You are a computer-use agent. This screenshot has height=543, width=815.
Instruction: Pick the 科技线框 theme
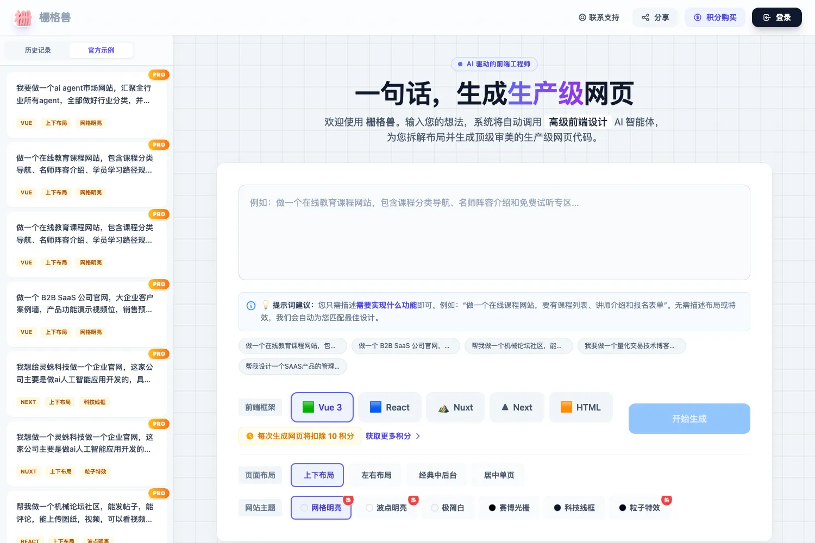[574, 508]
